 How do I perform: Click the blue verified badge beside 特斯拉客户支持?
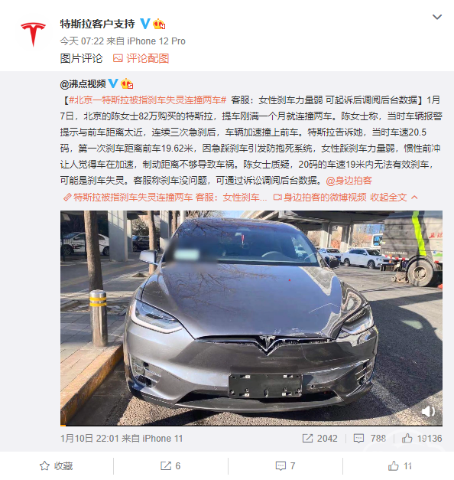145,24
